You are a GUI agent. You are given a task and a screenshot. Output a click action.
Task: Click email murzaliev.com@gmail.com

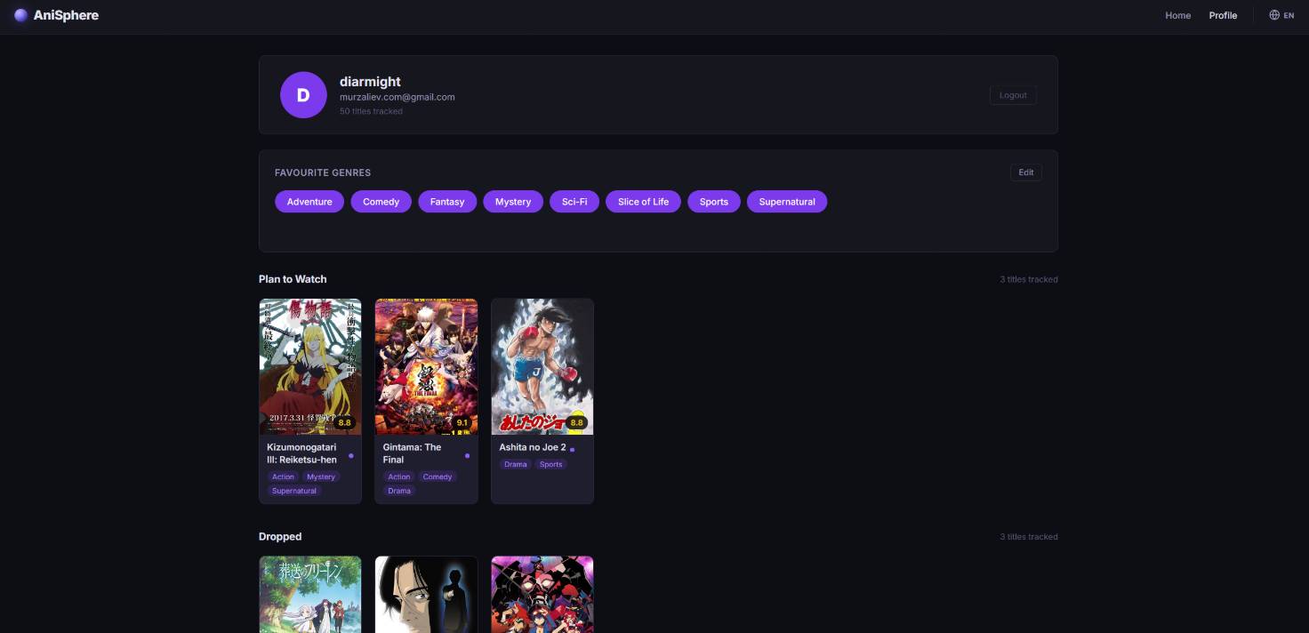[x=398, y=97]
